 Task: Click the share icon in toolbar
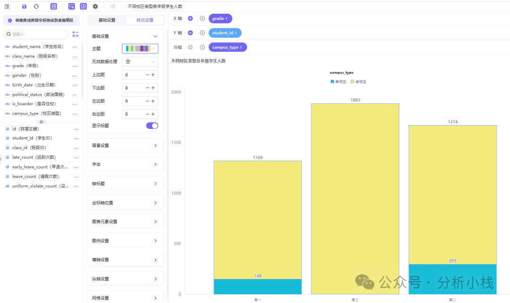(x=113, y=6)
